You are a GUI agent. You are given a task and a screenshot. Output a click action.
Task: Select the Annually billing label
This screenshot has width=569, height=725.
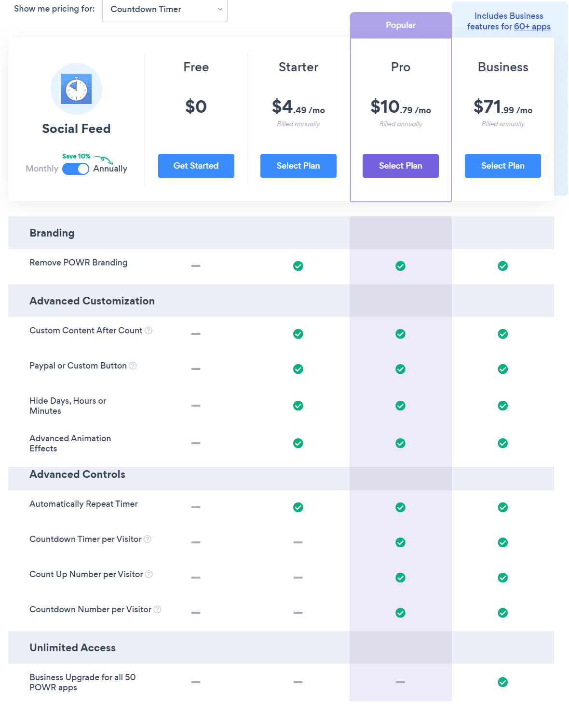pyautogui.click(x=110, y=169)
